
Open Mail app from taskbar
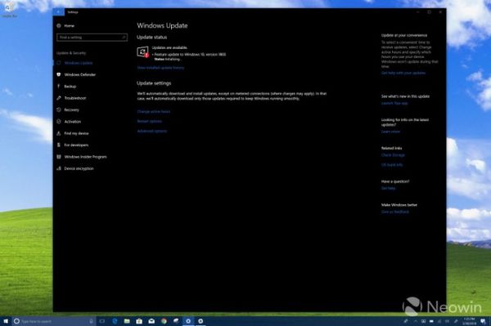tap(151, 321)
